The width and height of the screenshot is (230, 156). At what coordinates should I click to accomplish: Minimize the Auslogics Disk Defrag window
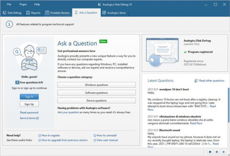pyautogui.click(x=206, y=5)
